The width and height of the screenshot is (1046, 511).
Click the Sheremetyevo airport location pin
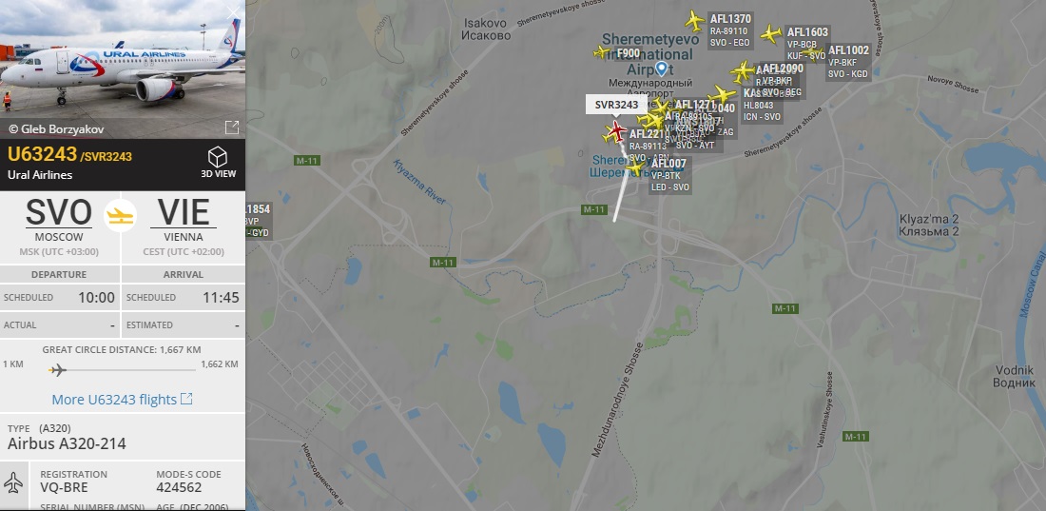point(661,69)
